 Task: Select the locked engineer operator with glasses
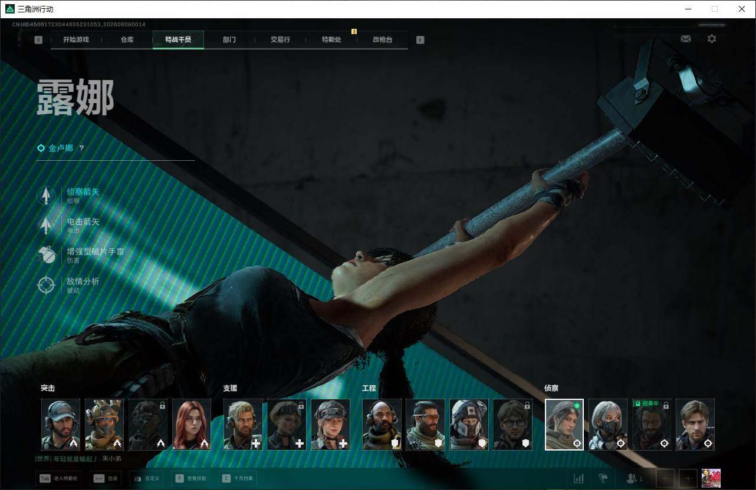point(512,425)
